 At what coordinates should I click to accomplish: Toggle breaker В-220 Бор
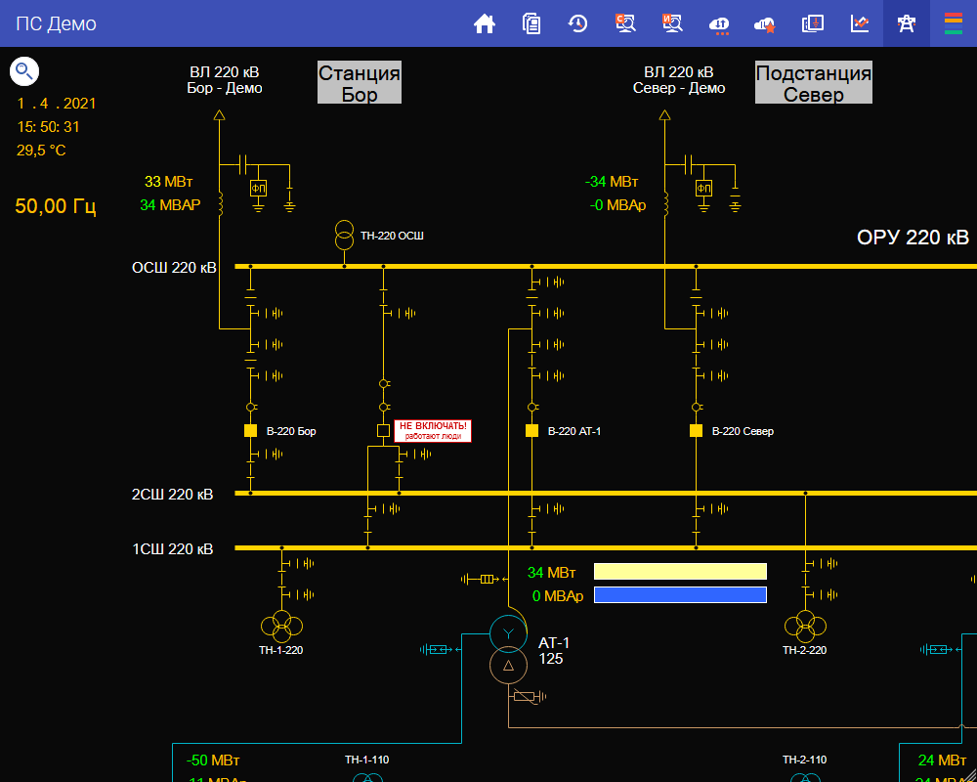pyautogui.click(x=251, y=431)
